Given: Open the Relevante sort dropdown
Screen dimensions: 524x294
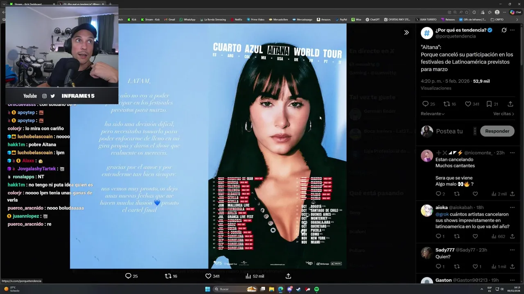Looking at the screenshot, I should (x=432, y=114).
